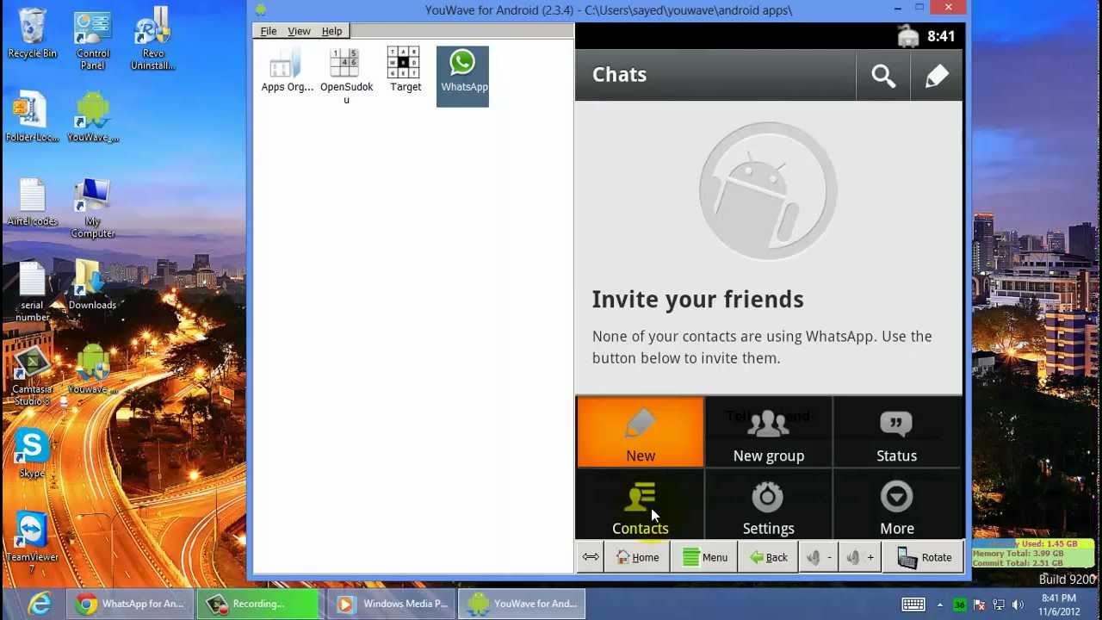Click the Home button in YouWave toolbar

tap(637, 557)
